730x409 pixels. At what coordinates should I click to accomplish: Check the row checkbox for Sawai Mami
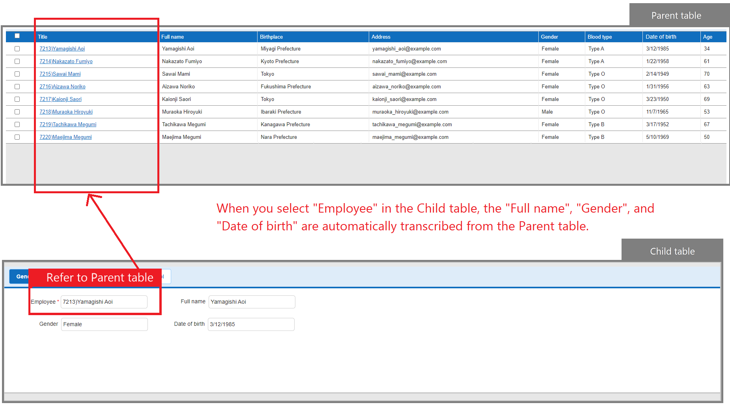pyautogui.click(x=17, y=74)
